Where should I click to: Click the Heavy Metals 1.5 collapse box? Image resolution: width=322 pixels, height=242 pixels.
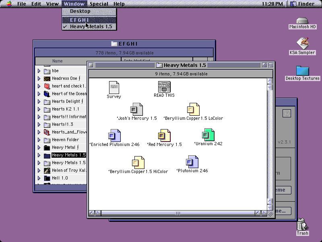(x=271, y=65)
